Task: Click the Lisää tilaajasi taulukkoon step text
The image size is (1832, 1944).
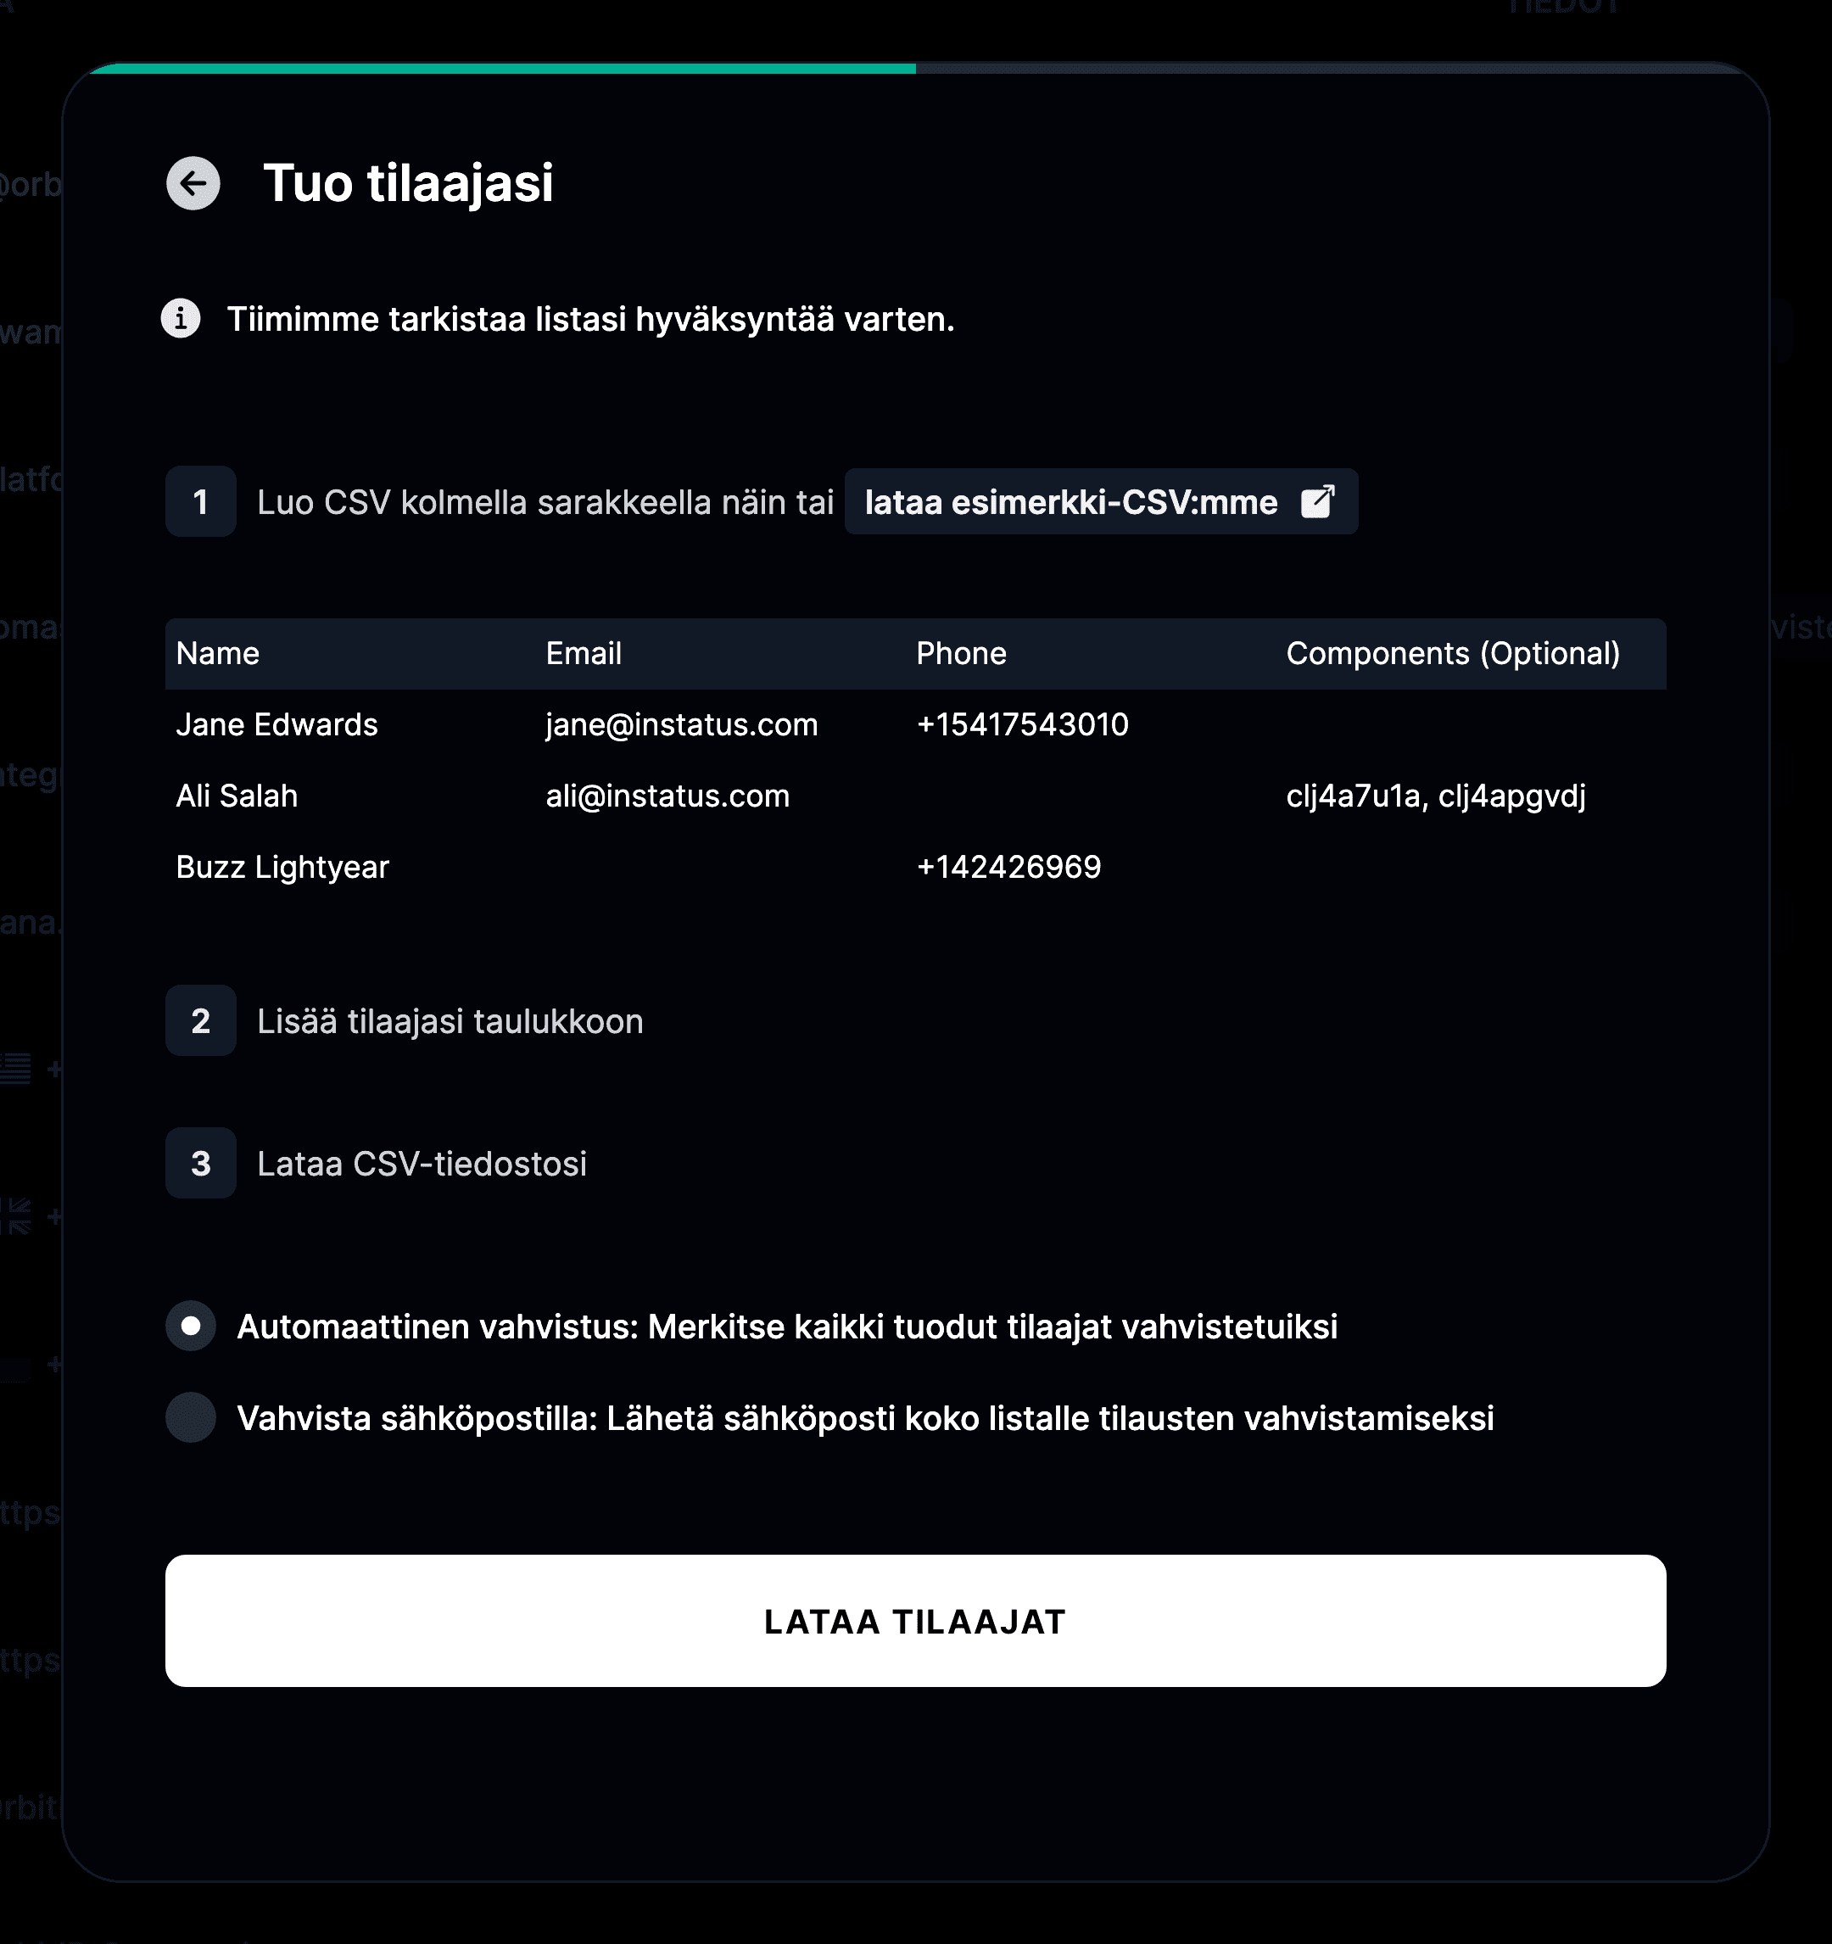Action: [450, 1021]
